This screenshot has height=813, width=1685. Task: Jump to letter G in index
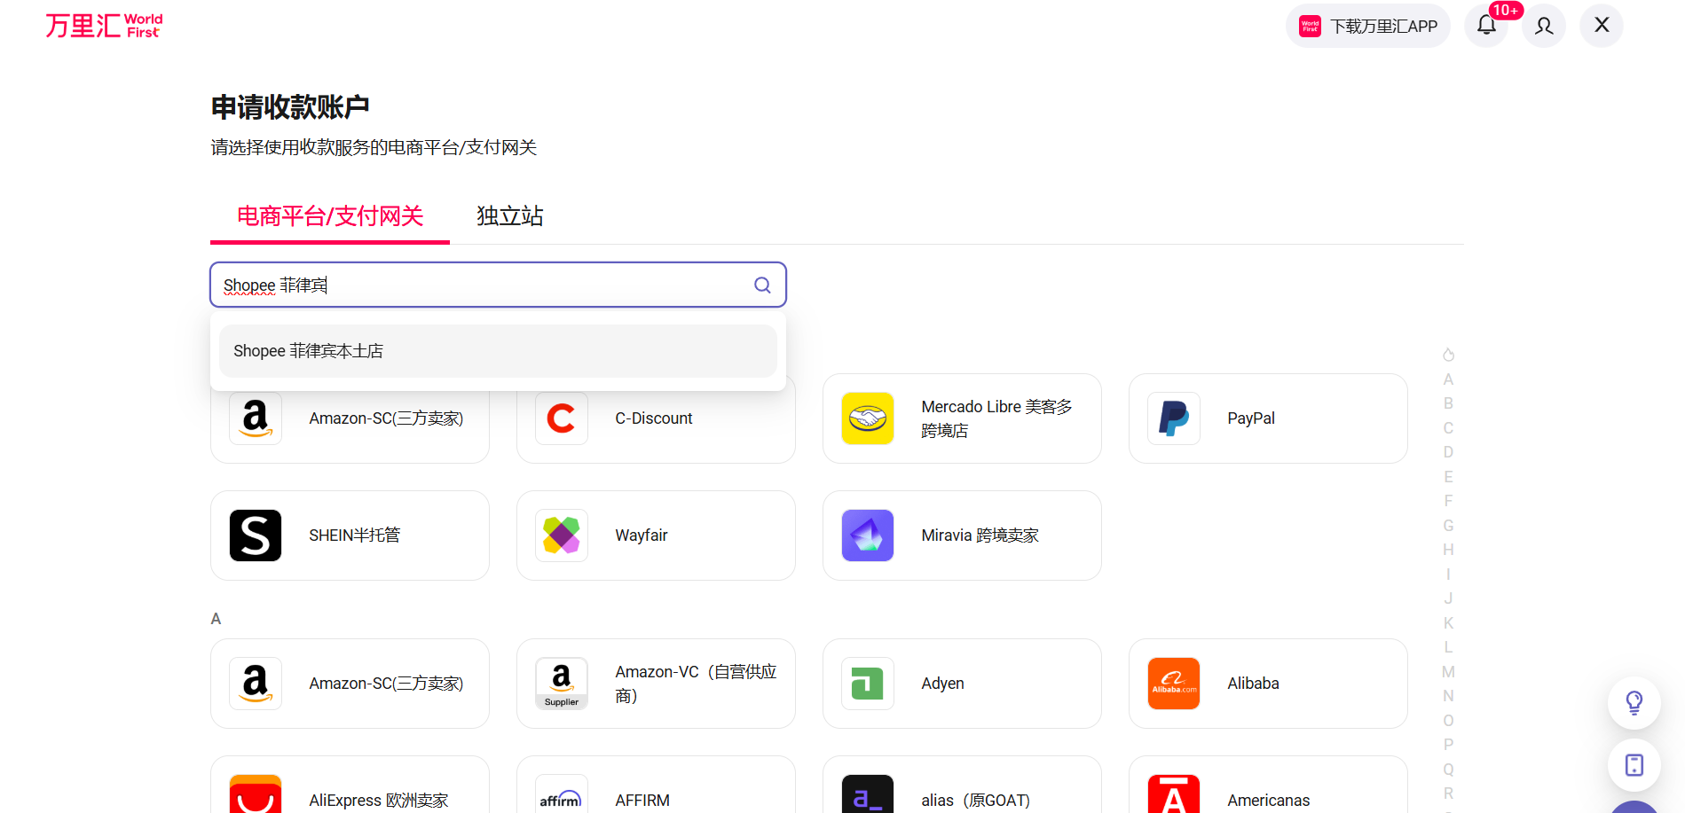tap(1448, 526)
